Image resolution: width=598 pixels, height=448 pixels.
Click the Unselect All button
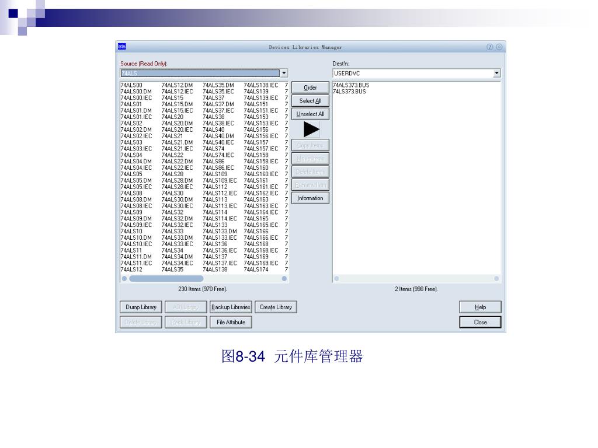coord(310,114)
